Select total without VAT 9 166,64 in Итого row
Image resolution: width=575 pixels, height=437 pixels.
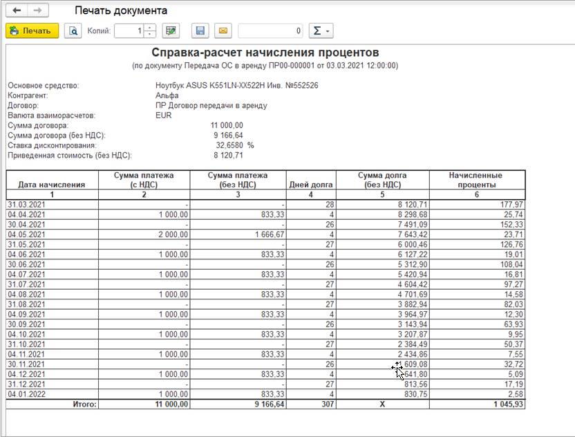238,405
